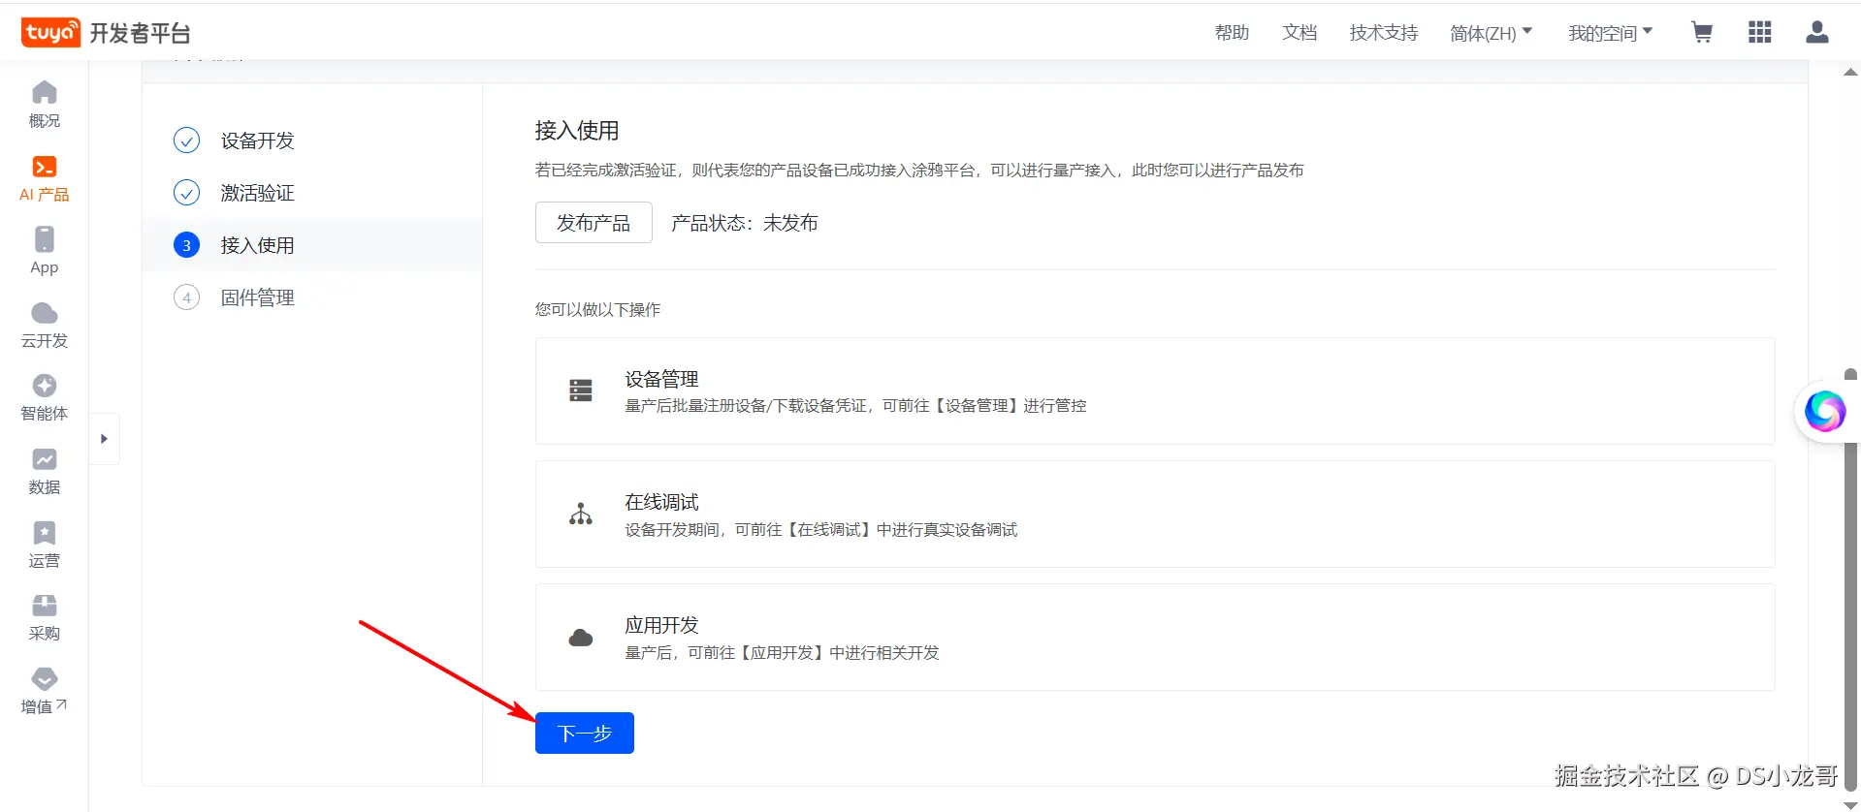The width and height of the screenshot is (1861, 812).
Task: Click the 您可以做以下操作 label
Action: [x=597, y=310]
